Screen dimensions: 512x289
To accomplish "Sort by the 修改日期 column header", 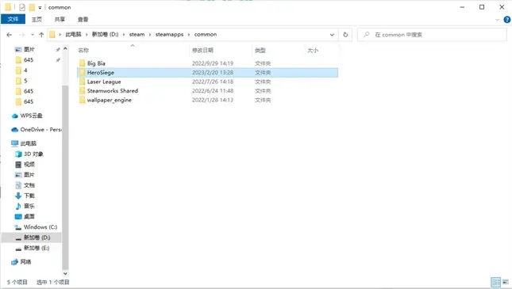I will pos(202,50).
